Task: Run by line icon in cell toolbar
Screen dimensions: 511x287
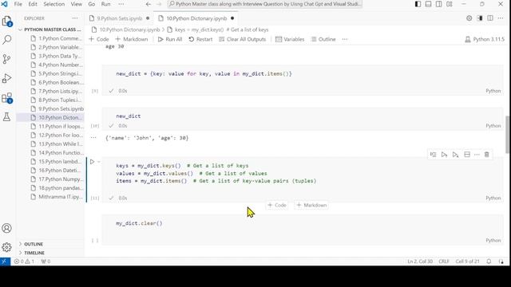Action: 433,155
